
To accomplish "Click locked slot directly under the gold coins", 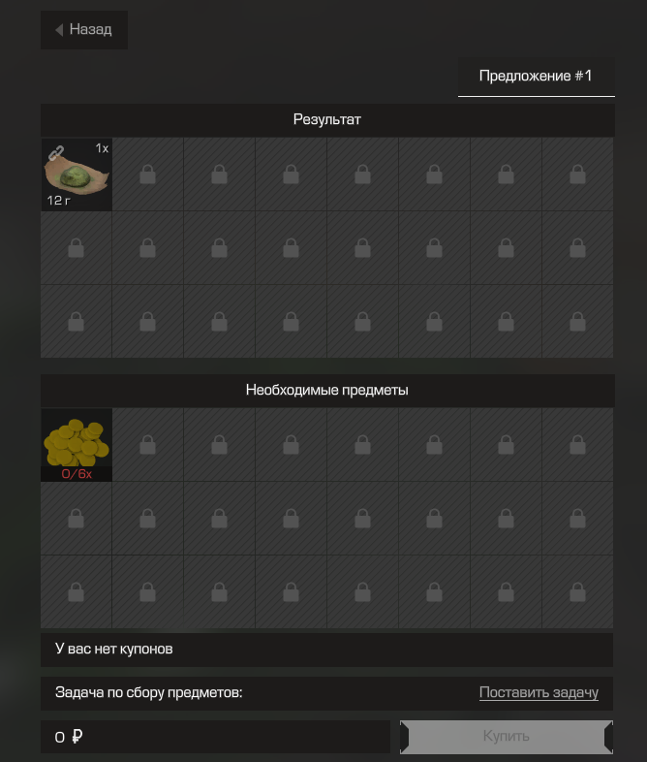I will pyautogui.click(x=77, y=519).
